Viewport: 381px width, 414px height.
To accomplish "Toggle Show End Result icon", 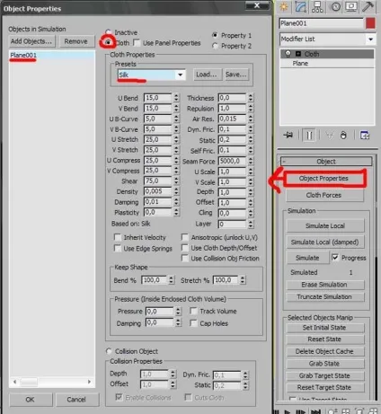I will [309, 136].
